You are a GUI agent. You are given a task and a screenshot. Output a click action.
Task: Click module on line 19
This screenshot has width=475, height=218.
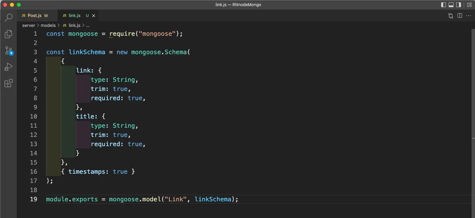pyautogui.click(x=57, y=199)
